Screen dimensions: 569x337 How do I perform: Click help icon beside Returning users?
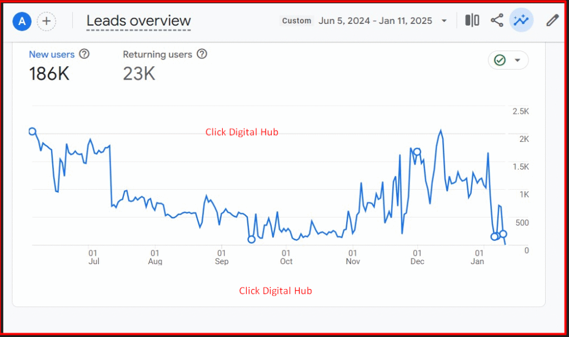tap(202, 54)
